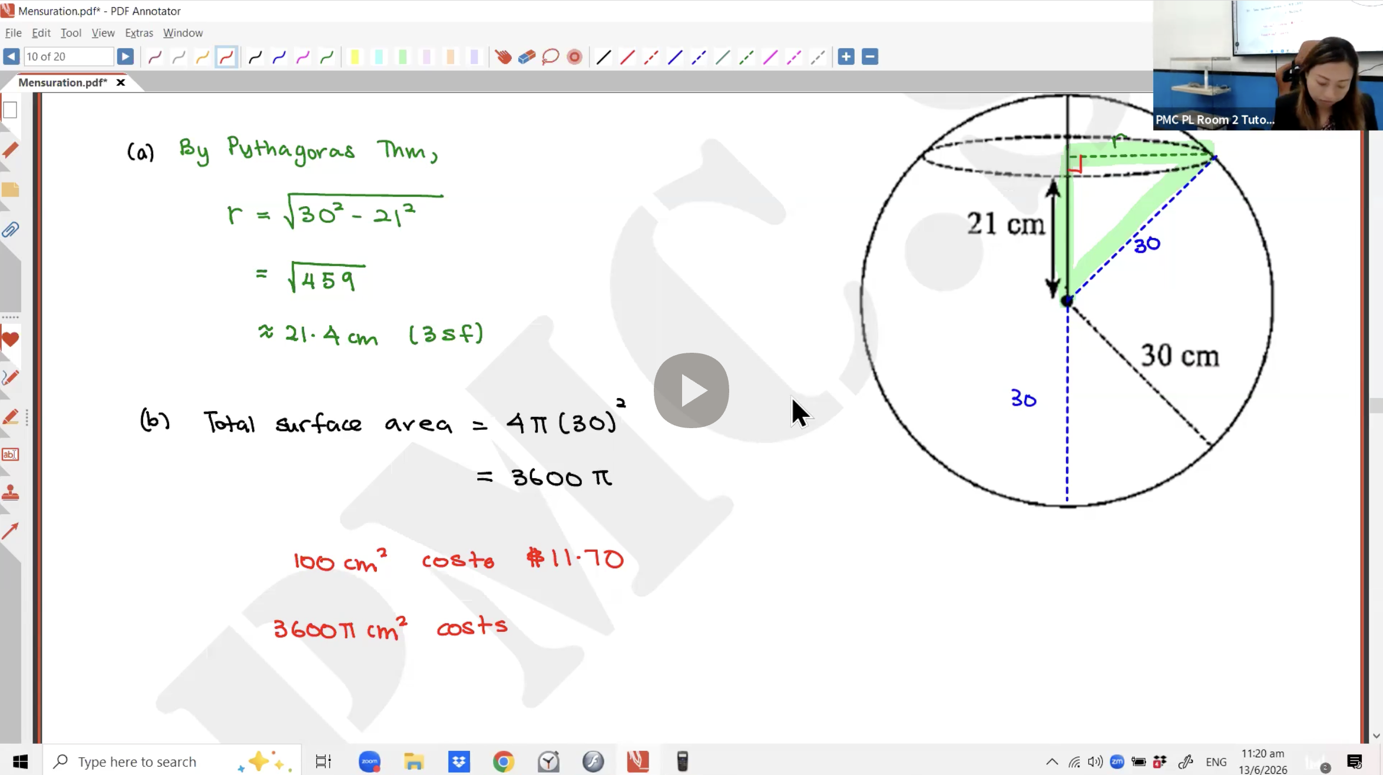This screenshot has width=1383, height=775.
Task: Open the notification center
Action: [1355, 761]
